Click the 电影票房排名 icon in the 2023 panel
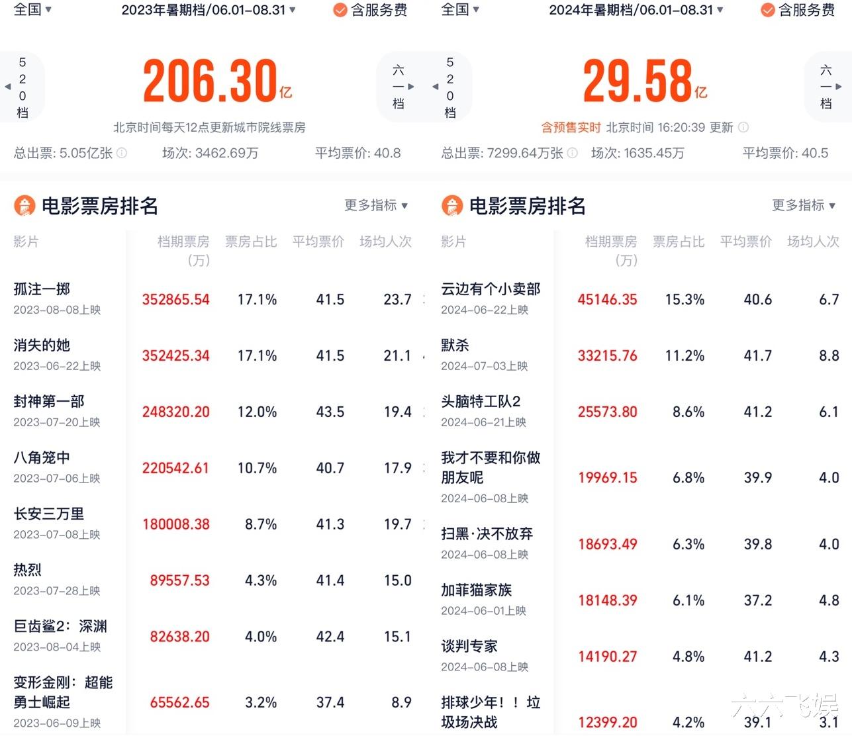The image size is (852, 736). 24,206
